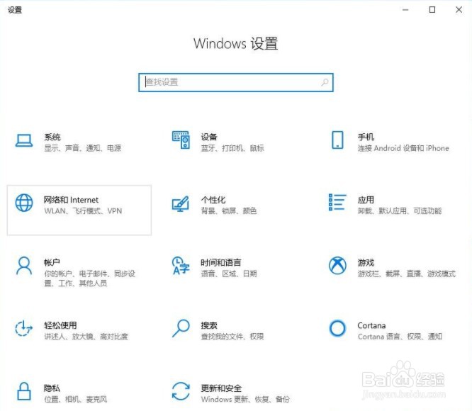472x411 pixels.
Task: Select the 游戏 heading
Action: [x=366, y=263]
